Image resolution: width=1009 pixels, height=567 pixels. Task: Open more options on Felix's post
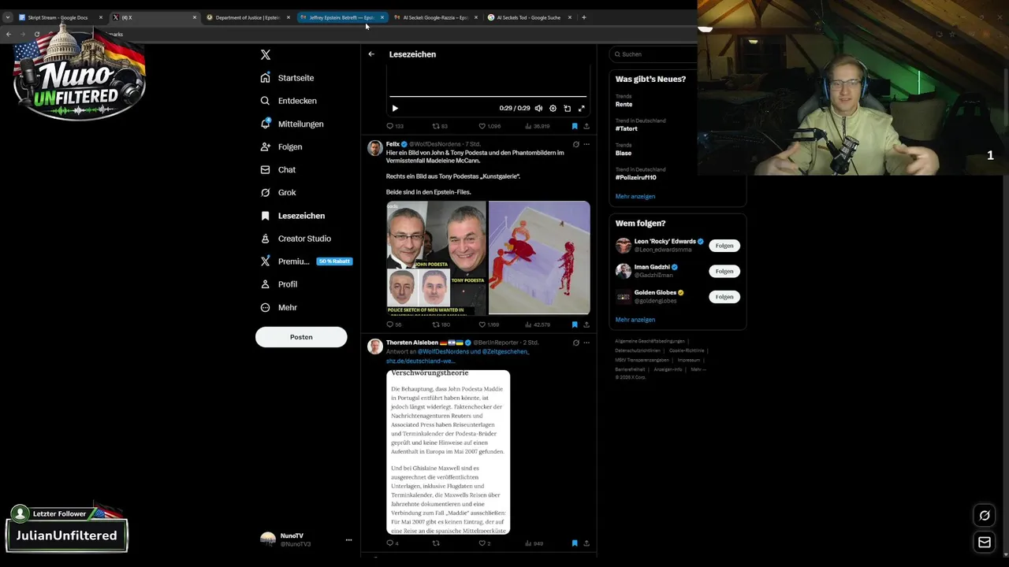pyautogui.click(x=586, y=144)
